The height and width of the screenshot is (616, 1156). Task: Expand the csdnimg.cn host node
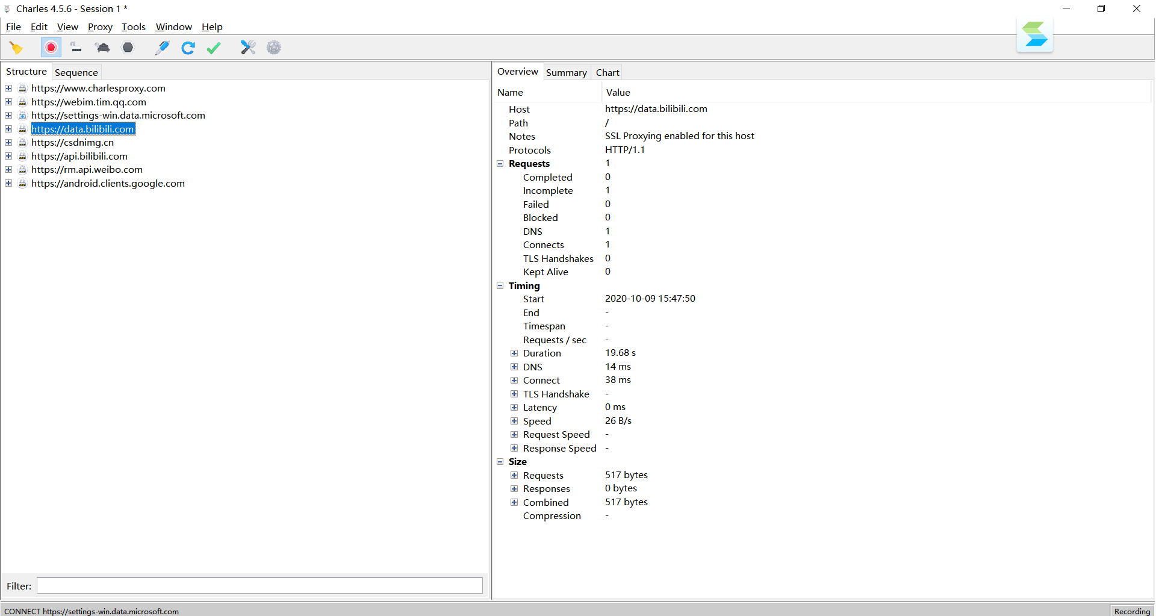(x=8, y=142)
